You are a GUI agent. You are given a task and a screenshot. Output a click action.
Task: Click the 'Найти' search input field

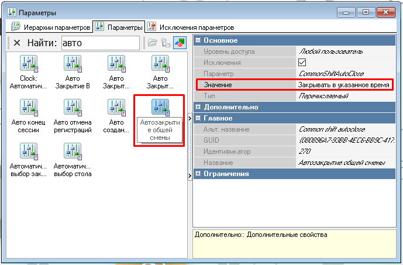[x=99, y=43]
